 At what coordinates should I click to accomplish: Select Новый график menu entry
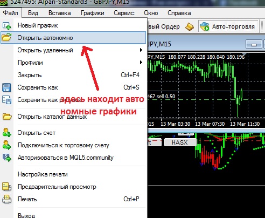click(x=73, y=25)
